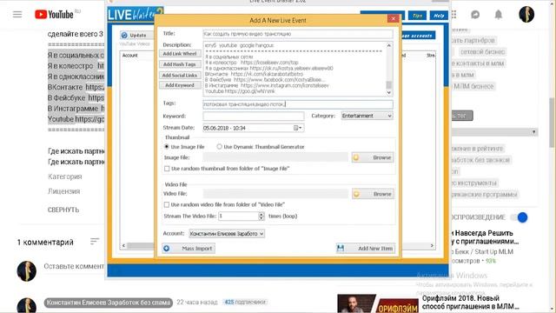Open YouTube notifications bell
The width and height of the screenshot is (556, 313).
498,15
